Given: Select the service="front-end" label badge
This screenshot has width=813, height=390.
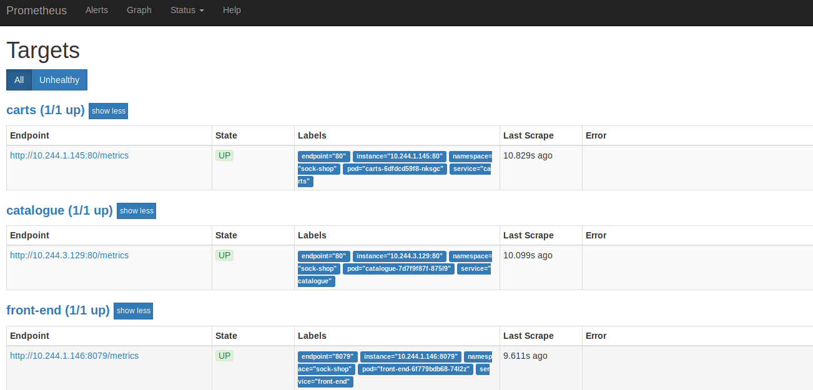Looking at the screenshot, I should point(325,381).
